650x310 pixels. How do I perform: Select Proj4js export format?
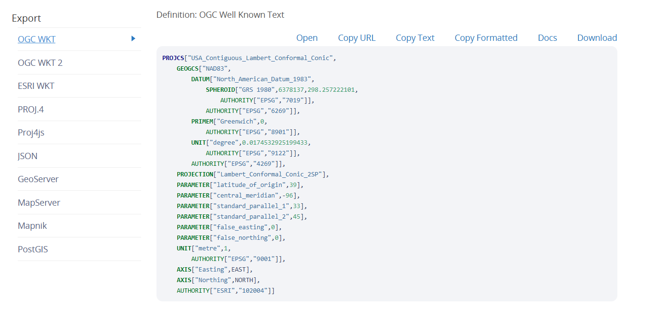click(x=31, y=133)
